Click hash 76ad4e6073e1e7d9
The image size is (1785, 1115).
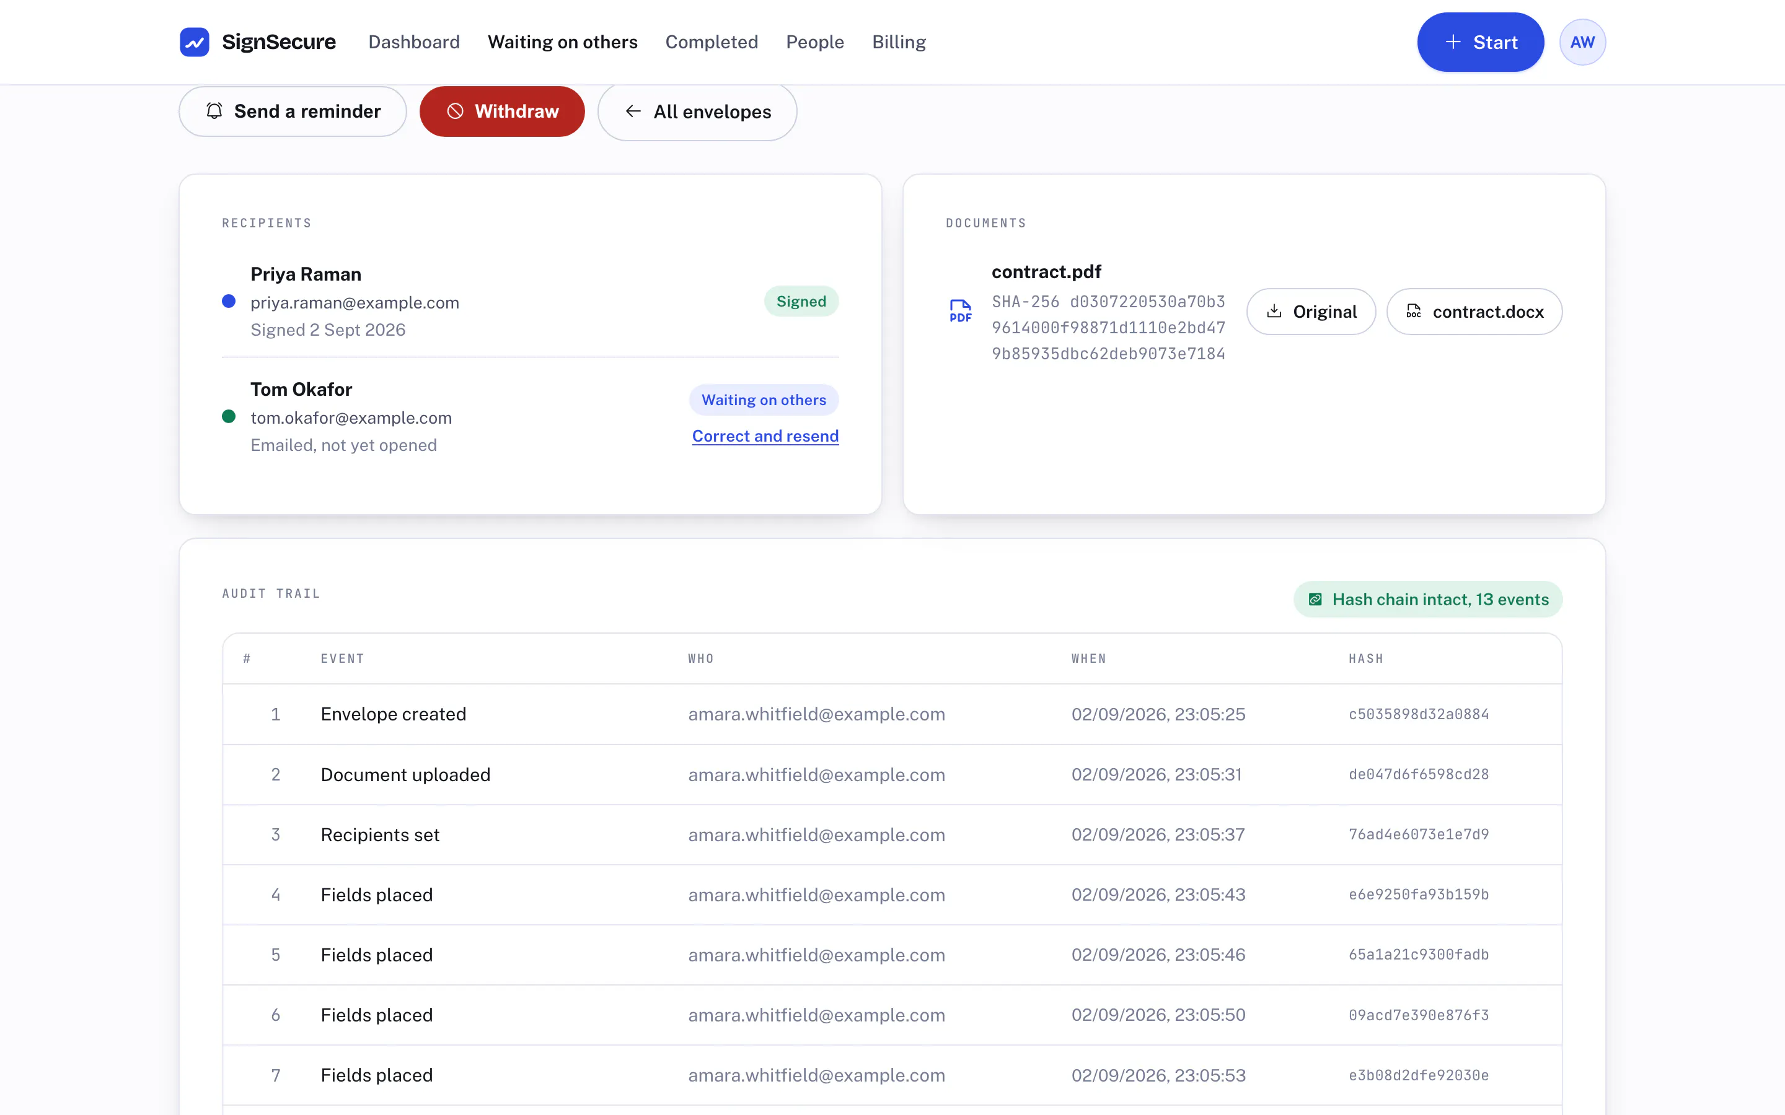click(1419, 834)
